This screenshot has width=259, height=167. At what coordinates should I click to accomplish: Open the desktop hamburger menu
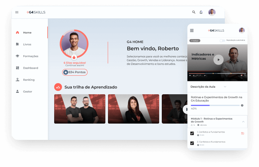[17, 12]
